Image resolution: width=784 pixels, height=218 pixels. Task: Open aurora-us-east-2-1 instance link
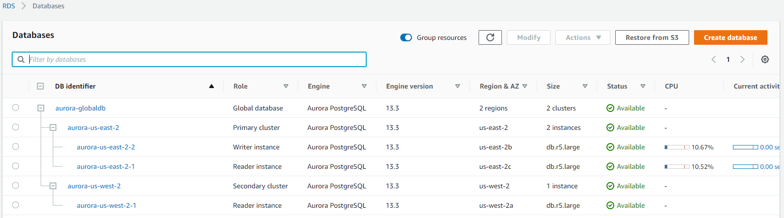tap(106, 166)
